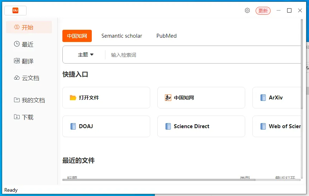Screen dimensions: 309x196
Task: Open the Web of Science shortcut card
Action: 277,126
